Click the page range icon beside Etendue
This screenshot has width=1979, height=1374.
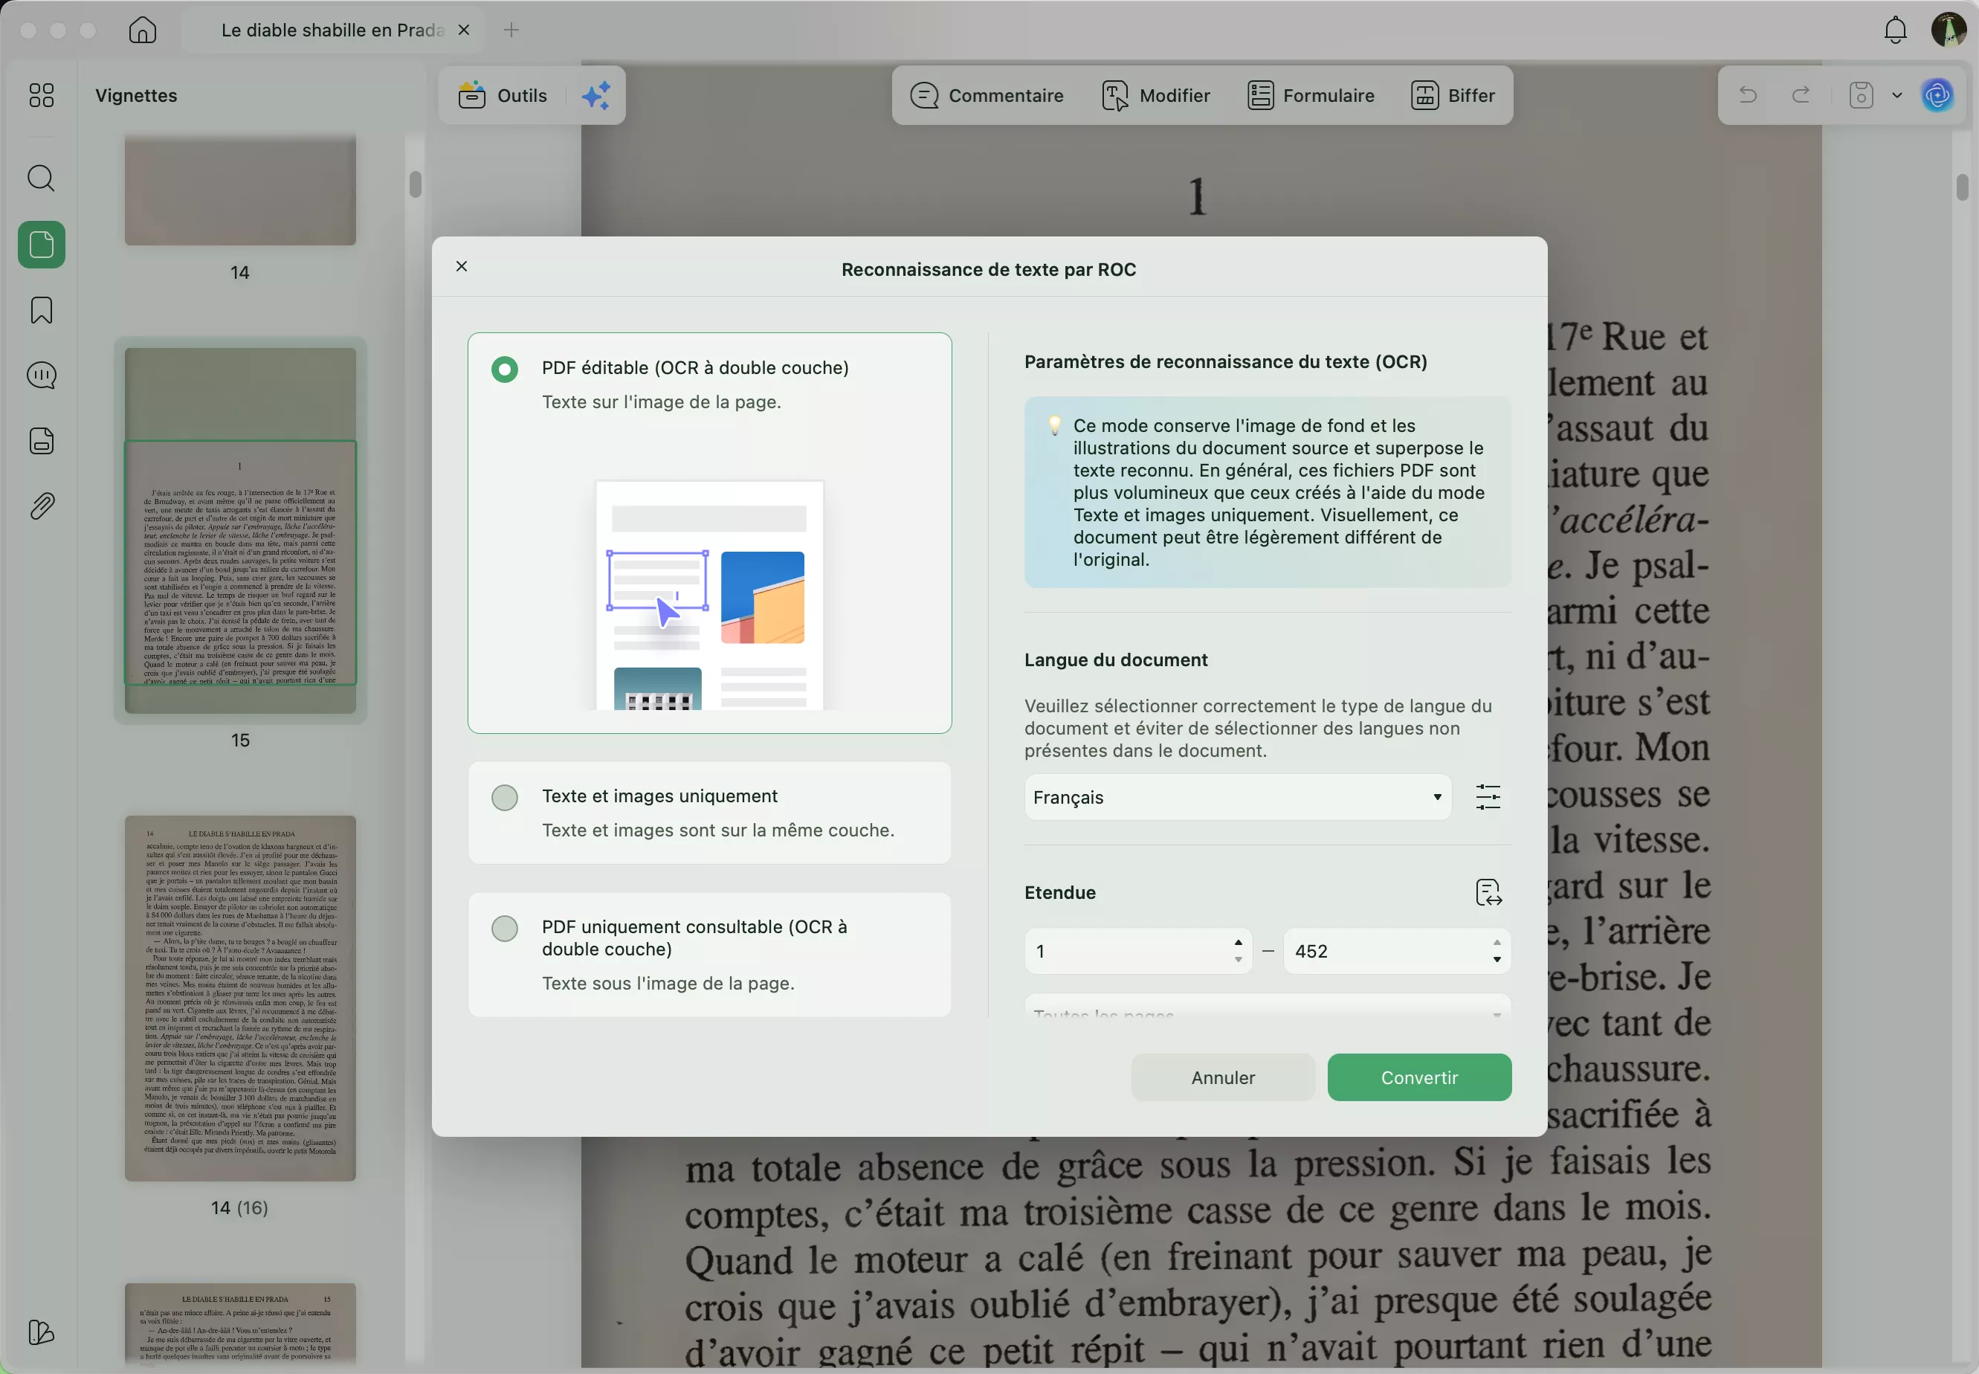[1488, 893]
